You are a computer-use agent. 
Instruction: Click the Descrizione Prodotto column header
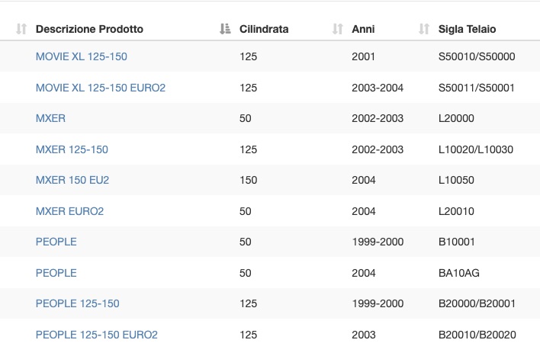click(89, 29)
